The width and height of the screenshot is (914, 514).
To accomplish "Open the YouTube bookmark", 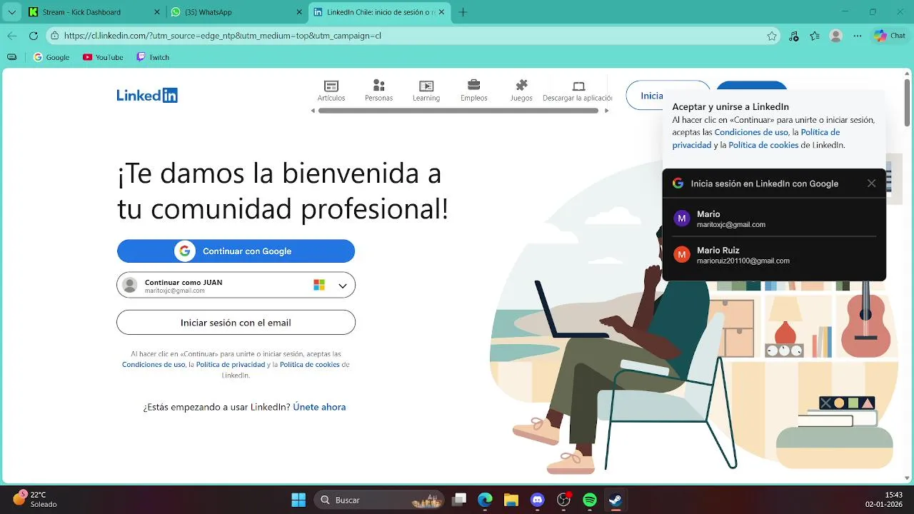I will [x=103, y=57].
